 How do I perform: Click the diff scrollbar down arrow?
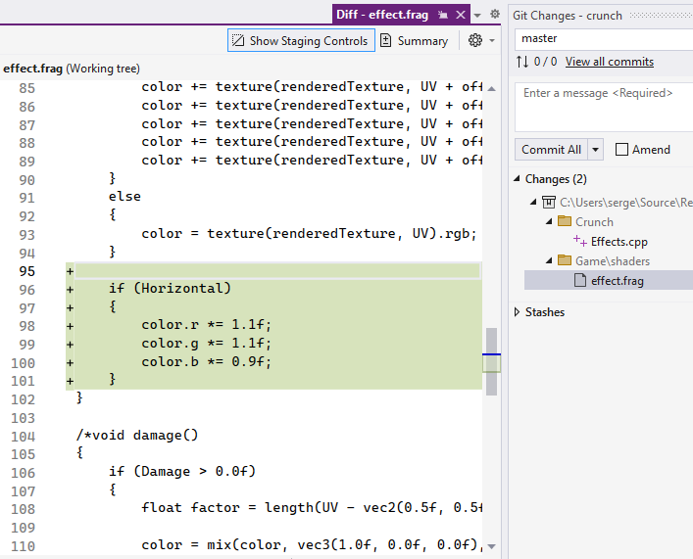tap(491, 546)
